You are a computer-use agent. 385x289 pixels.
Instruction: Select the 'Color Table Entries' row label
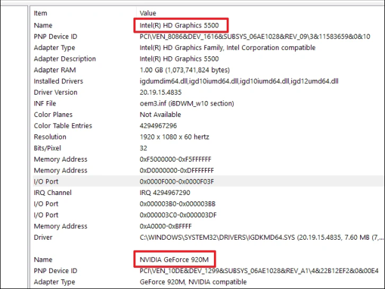click(63, 126)
